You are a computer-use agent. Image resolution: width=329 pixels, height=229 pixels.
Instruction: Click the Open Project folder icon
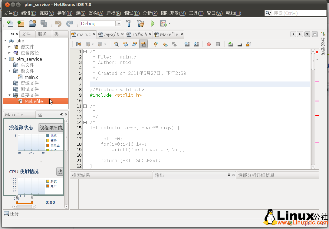tap(32, 24)
